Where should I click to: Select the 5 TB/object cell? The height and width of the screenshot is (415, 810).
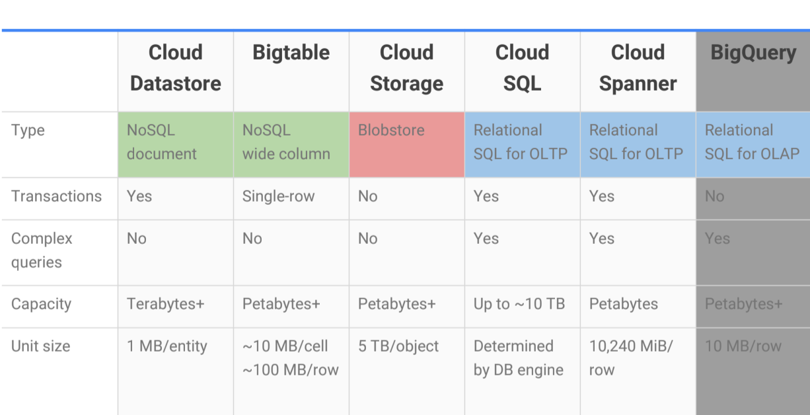coord(398,346)
